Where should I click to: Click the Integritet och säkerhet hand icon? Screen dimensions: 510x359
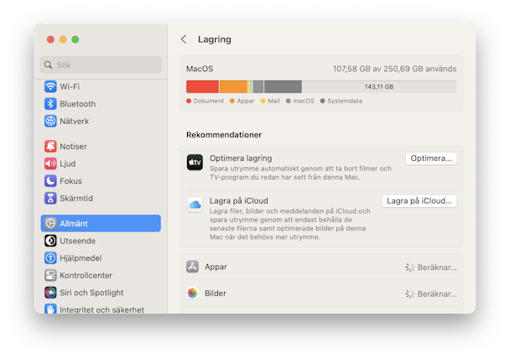coord(50,309)
